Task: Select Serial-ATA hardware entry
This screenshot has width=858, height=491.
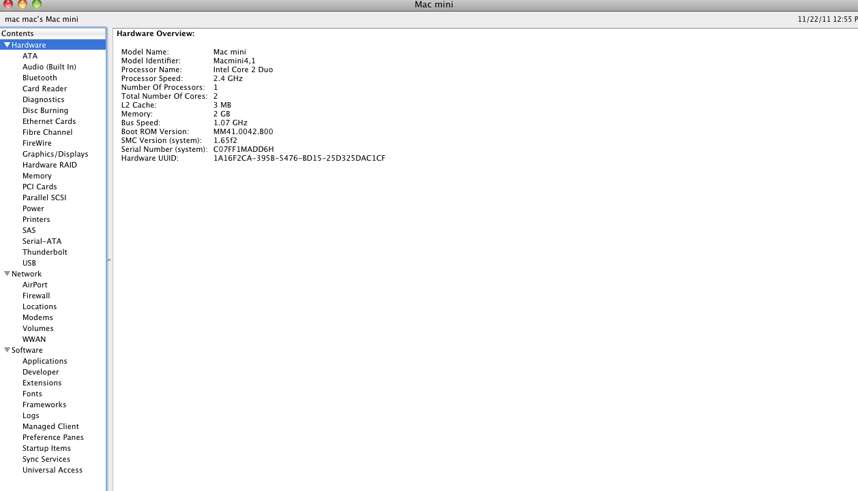Action: tap(42, 241)
